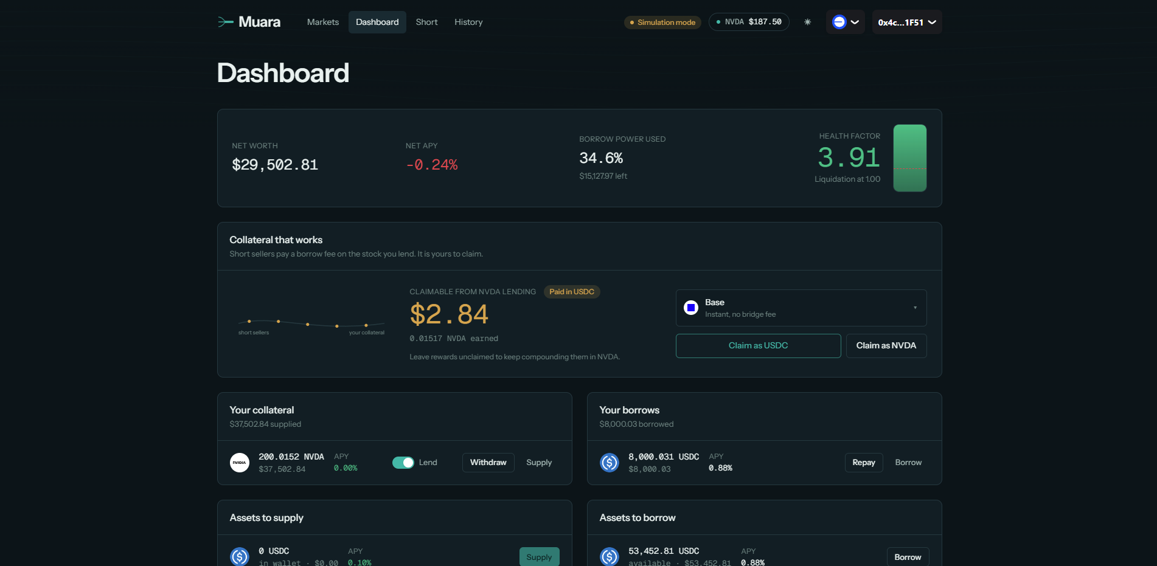
Task: Click the NVDA $187.50 price pill
Action: tap(749, 22)
